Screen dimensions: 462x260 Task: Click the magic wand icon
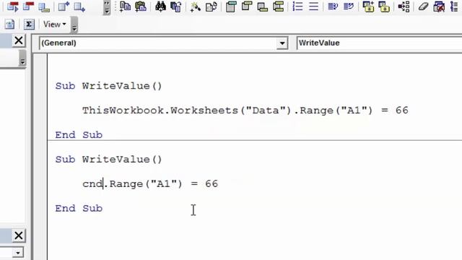coord(196,6)
